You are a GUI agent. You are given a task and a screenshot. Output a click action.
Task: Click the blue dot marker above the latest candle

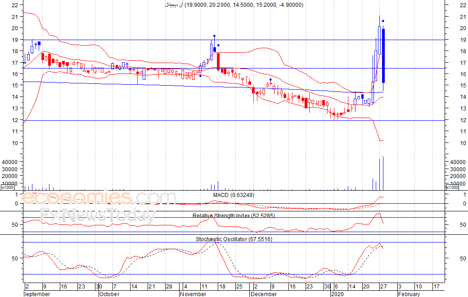383,21
